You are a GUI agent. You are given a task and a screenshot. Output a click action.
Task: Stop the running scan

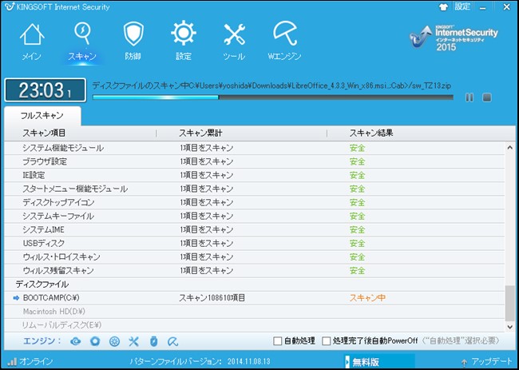[x=486, y=97]
